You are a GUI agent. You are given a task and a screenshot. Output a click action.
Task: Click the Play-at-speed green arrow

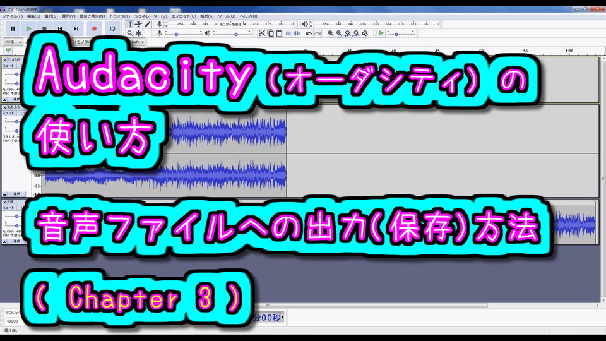click(381, 33)
